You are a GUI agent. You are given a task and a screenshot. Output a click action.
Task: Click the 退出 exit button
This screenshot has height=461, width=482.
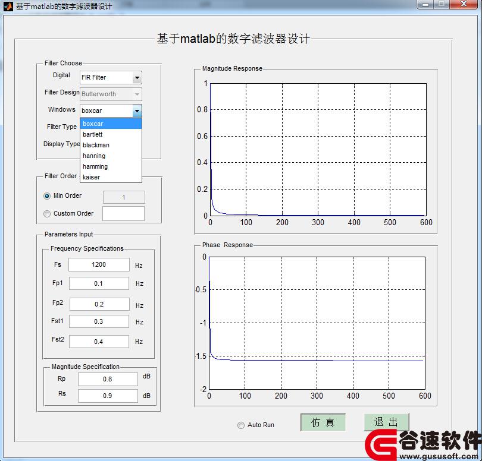tap(386, 422)
